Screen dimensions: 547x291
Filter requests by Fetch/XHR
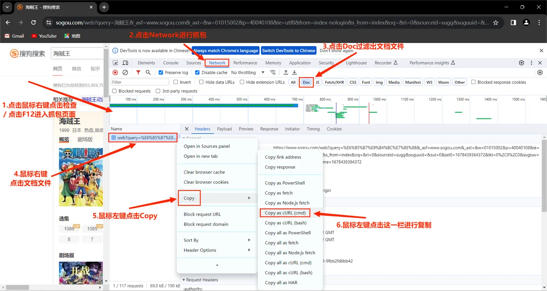pyautogui.click(x=334, y=82)
